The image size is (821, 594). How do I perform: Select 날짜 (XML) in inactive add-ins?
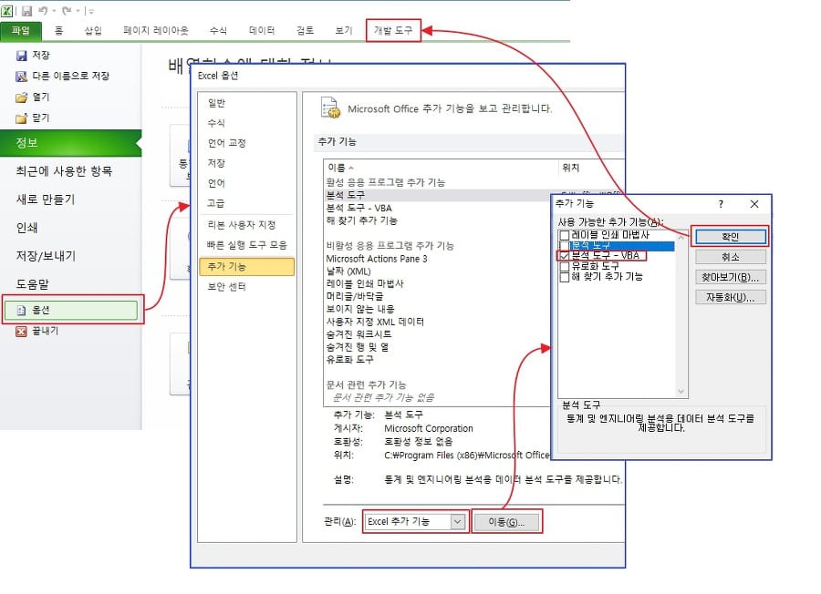point(348,271)
